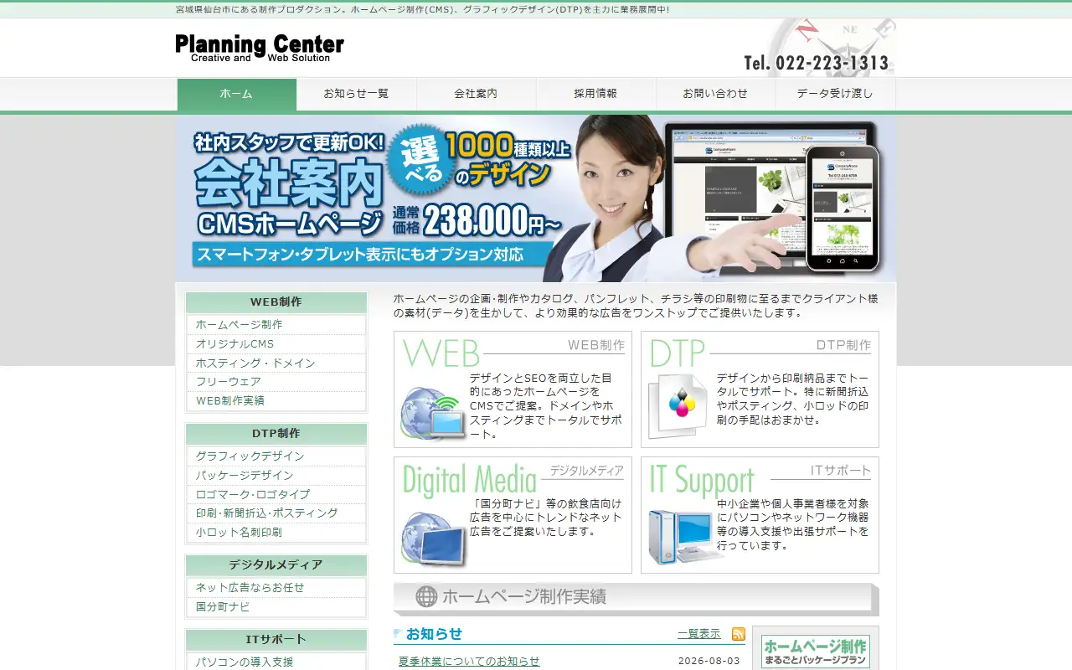Viewport: 1072px width, 670px height.
Task: Select the 採用情報 navigation tab
Action: click(x=596, y=94)
